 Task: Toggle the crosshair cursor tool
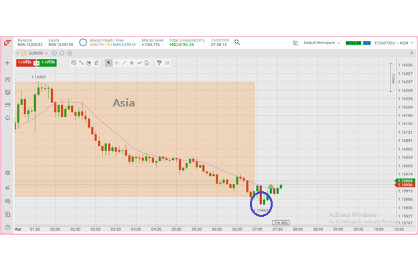coord(117,63)
